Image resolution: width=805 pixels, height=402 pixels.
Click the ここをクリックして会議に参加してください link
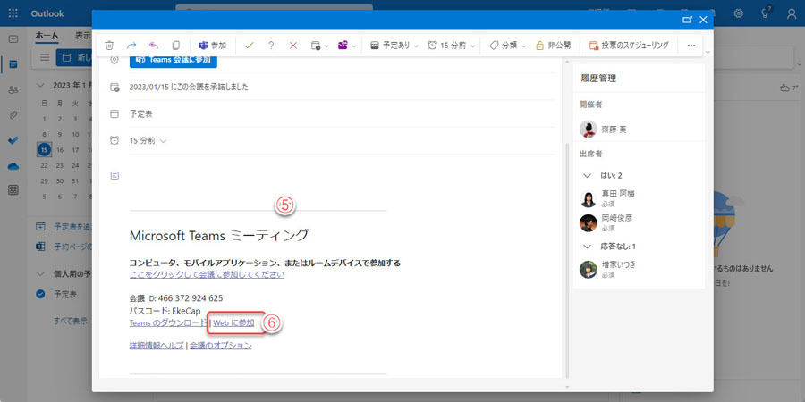point(207,274)
